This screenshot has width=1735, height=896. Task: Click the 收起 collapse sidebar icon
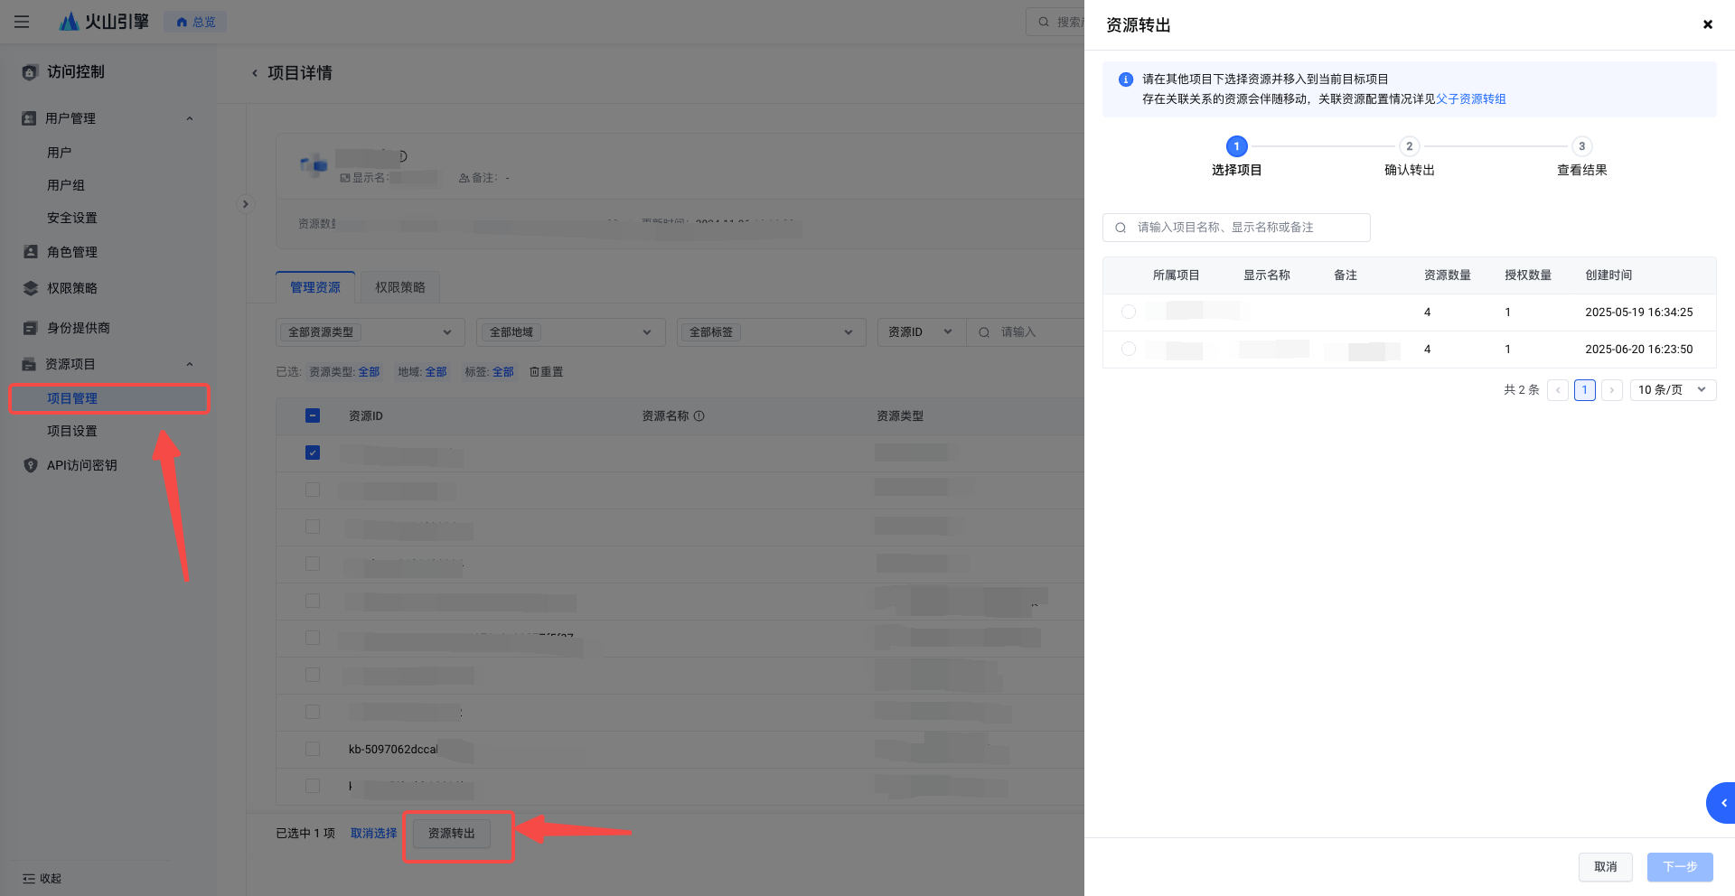[x=29, y=879]
